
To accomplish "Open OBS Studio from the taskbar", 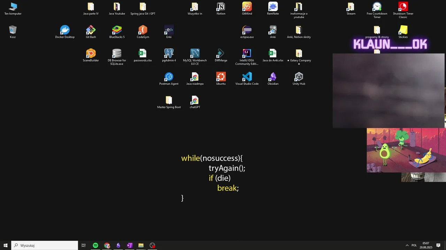I will click(152, 245).
